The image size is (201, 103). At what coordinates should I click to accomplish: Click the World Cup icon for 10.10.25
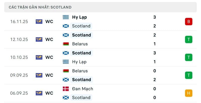pyautogui.click(x=39, y=57)
